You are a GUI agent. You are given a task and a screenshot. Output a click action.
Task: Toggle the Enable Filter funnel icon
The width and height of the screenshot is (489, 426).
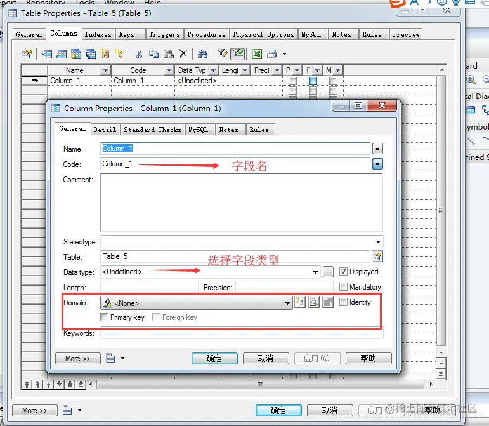[238, 54]
